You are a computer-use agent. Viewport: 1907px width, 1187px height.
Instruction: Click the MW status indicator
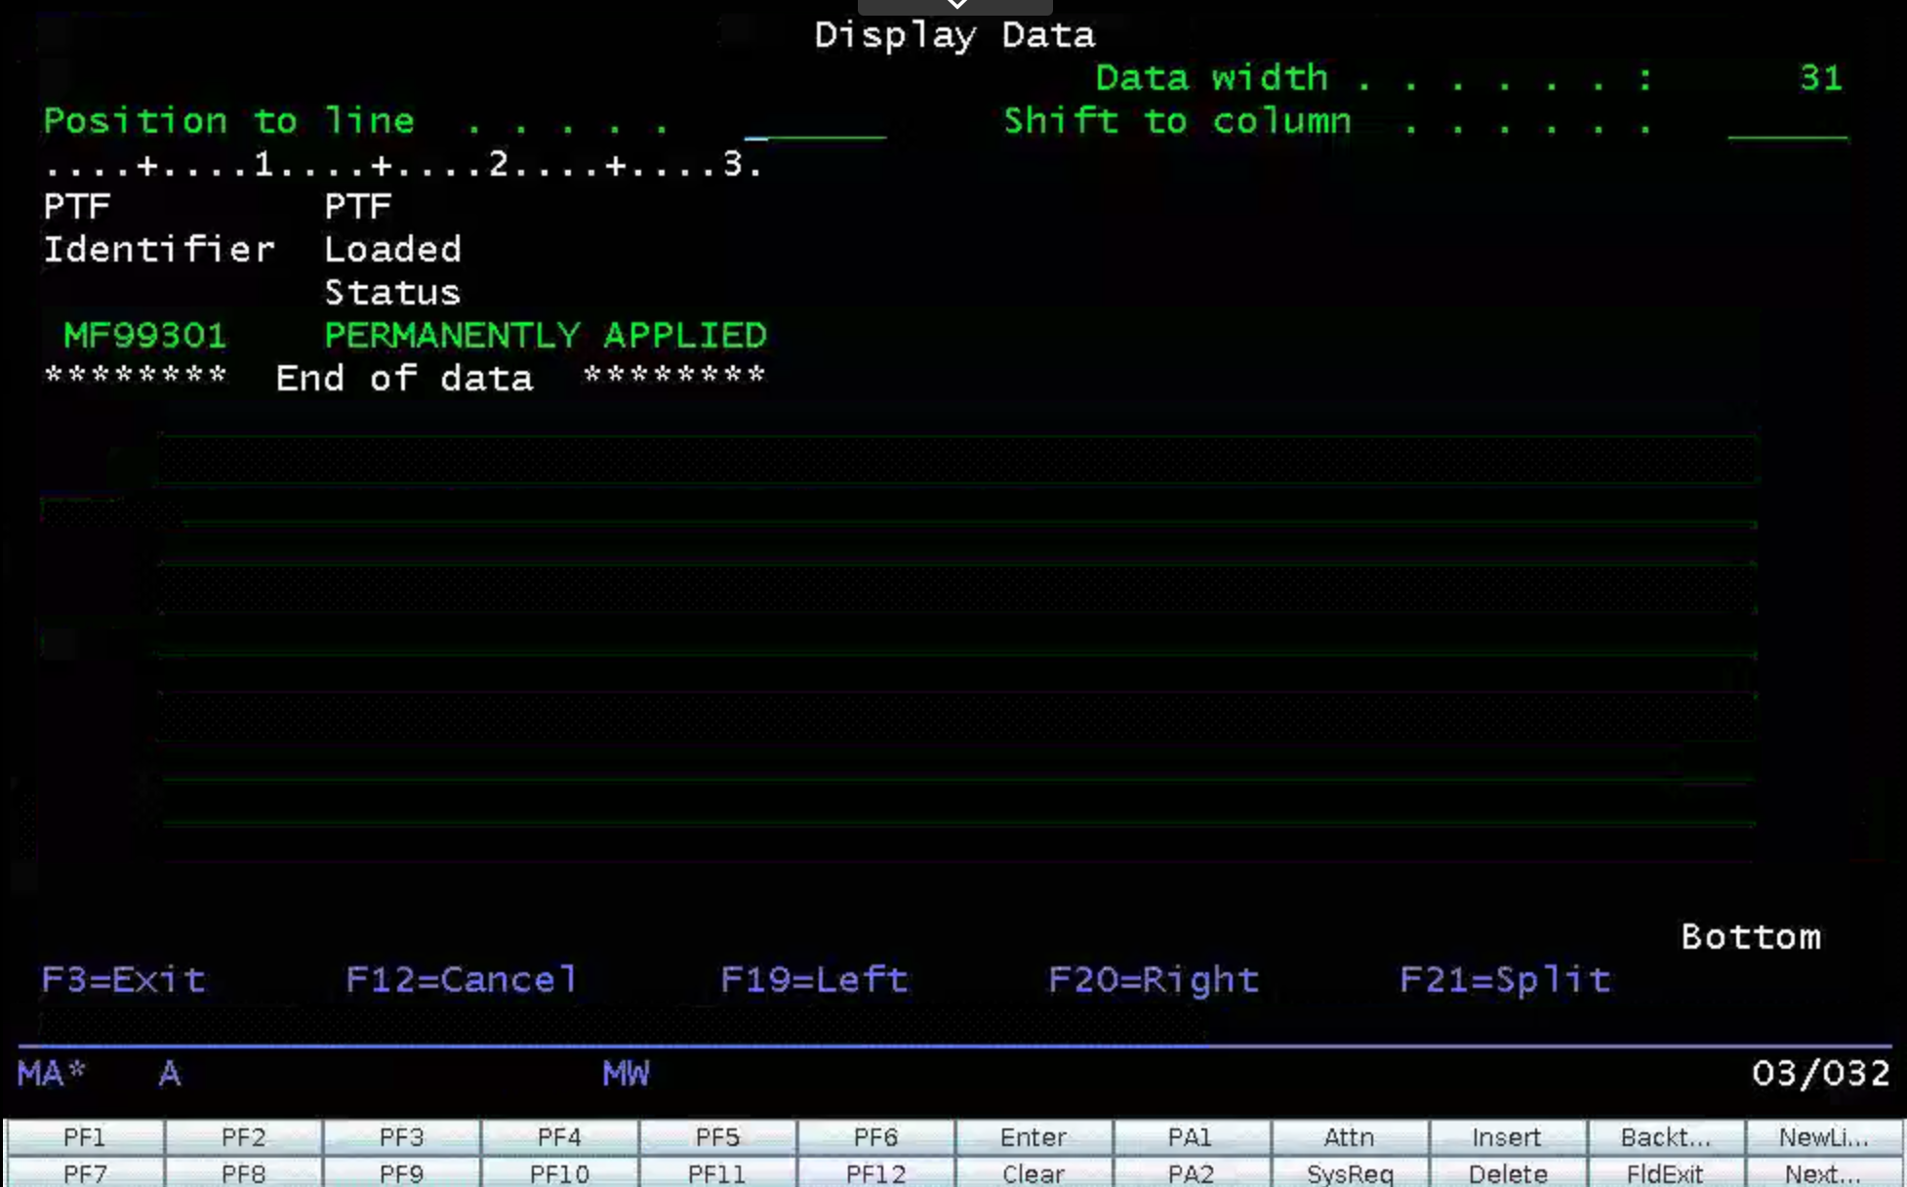point(626,1074)
